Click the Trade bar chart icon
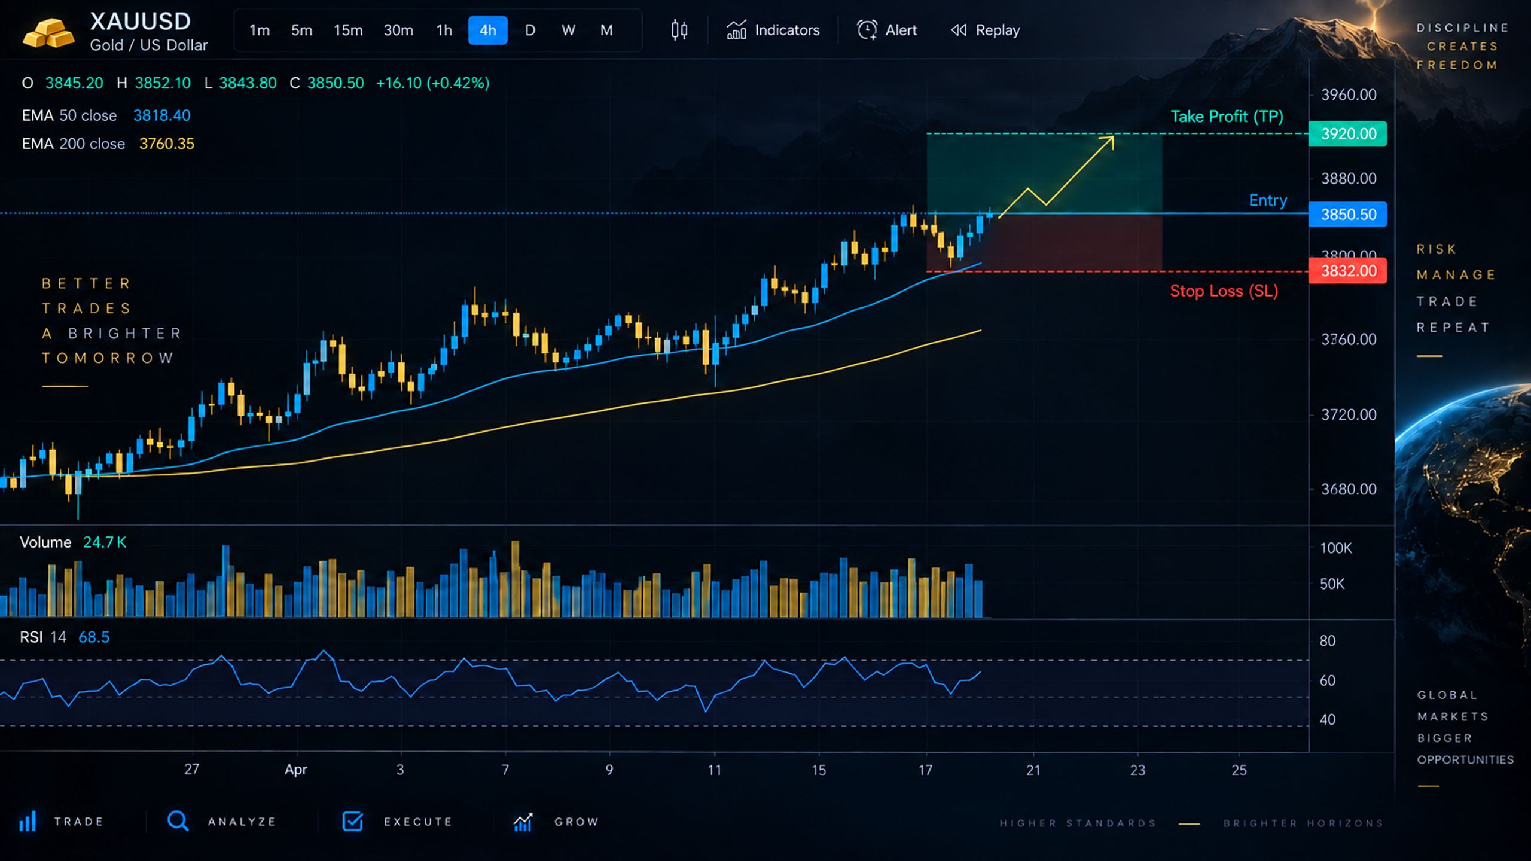The width and height of the screenshot is (1531, 861). 28,821
